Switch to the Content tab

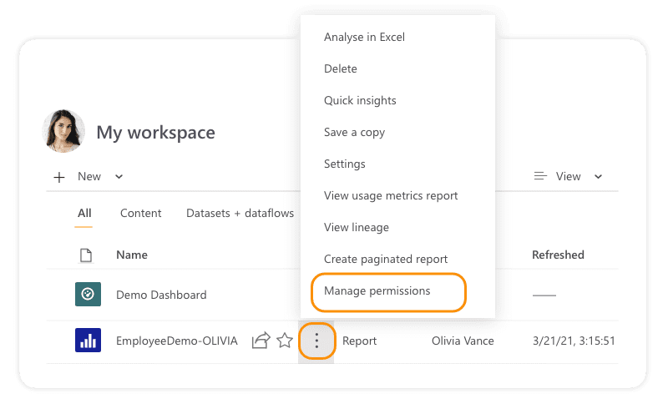(x=140, y=213)
